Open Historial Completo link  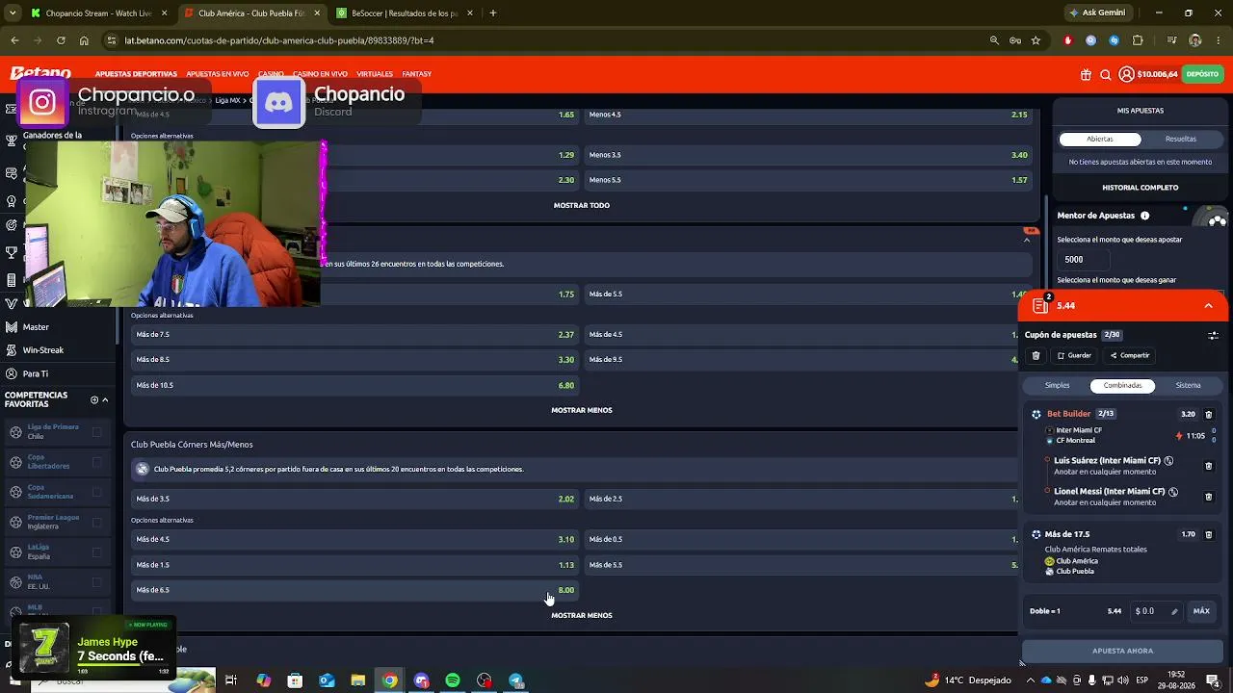pos(1141,188)
